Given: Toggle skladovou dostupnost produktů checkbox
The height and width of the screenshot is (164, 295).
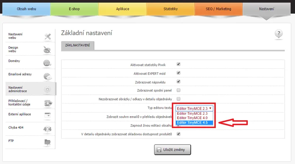Looking at the screenshot, I should click(178, 134).
